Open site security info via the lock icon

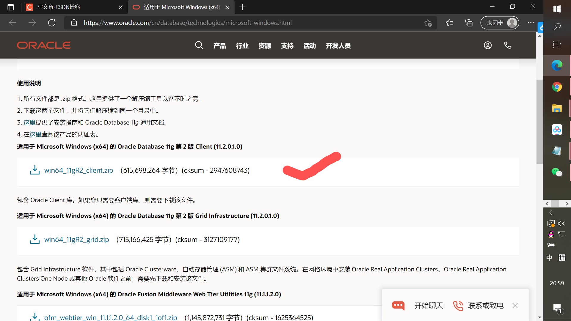pos(74,23)
